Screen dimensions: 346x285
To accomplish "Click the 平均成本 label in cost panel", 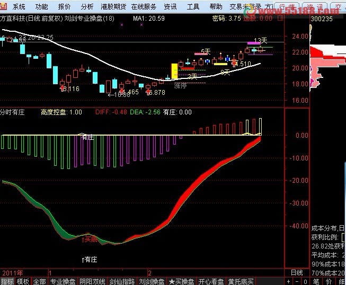I will click(325, 255).
